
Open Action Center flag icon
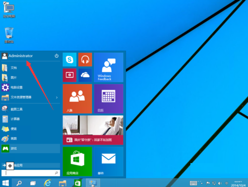coord(208,183)
